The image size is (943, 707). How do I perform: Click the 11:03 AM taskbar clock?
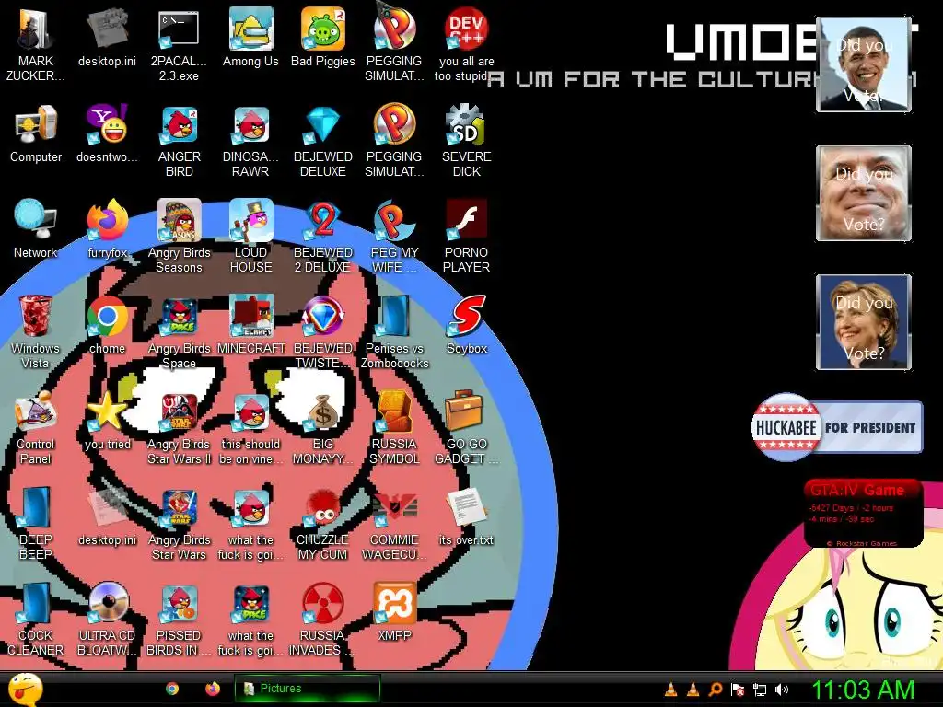point(863,690)
